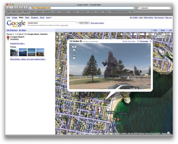
Task: Open the tv bookmarks folder
Action: coord(132,12)
